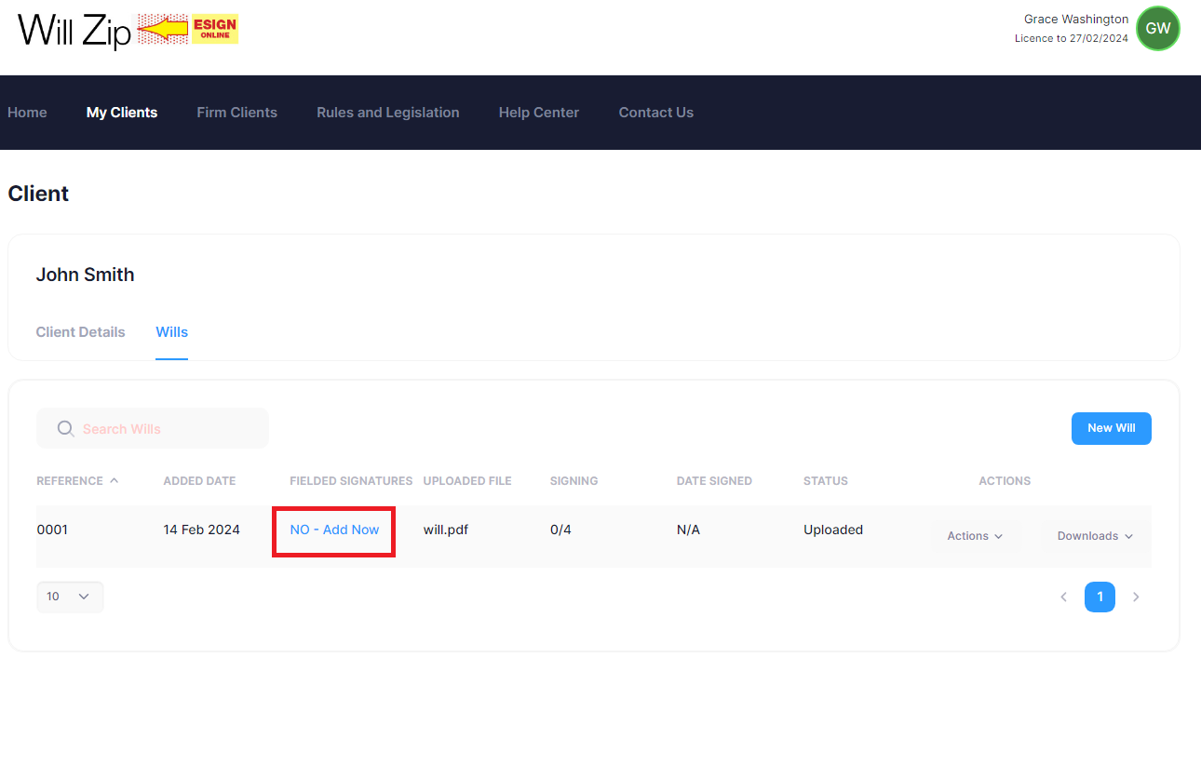Open Rules and Legislation page
Viewport: 1201px width, 765px height.
pos(388,113)
